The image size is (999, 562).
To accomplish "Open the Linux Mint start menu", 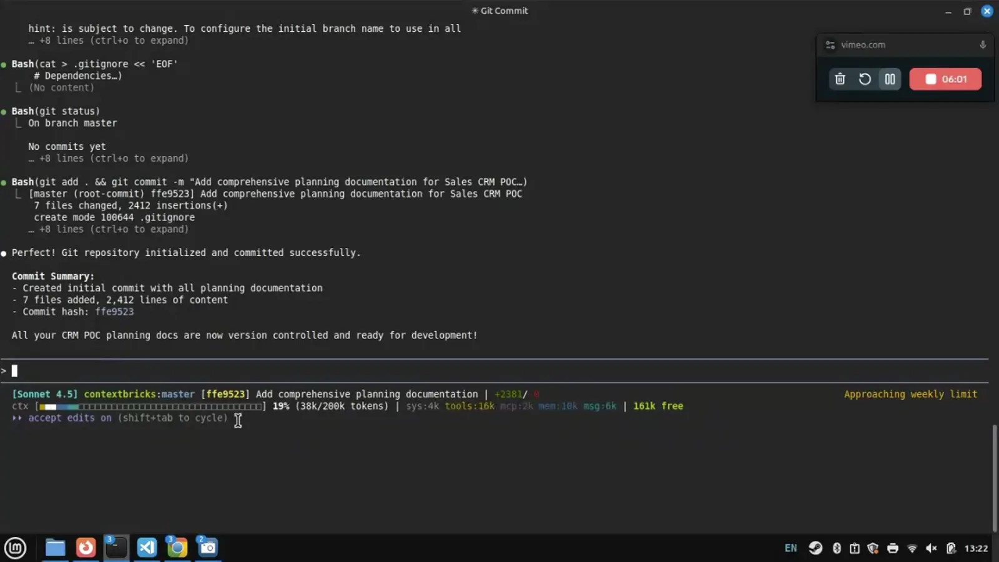I will coord(16,548).
